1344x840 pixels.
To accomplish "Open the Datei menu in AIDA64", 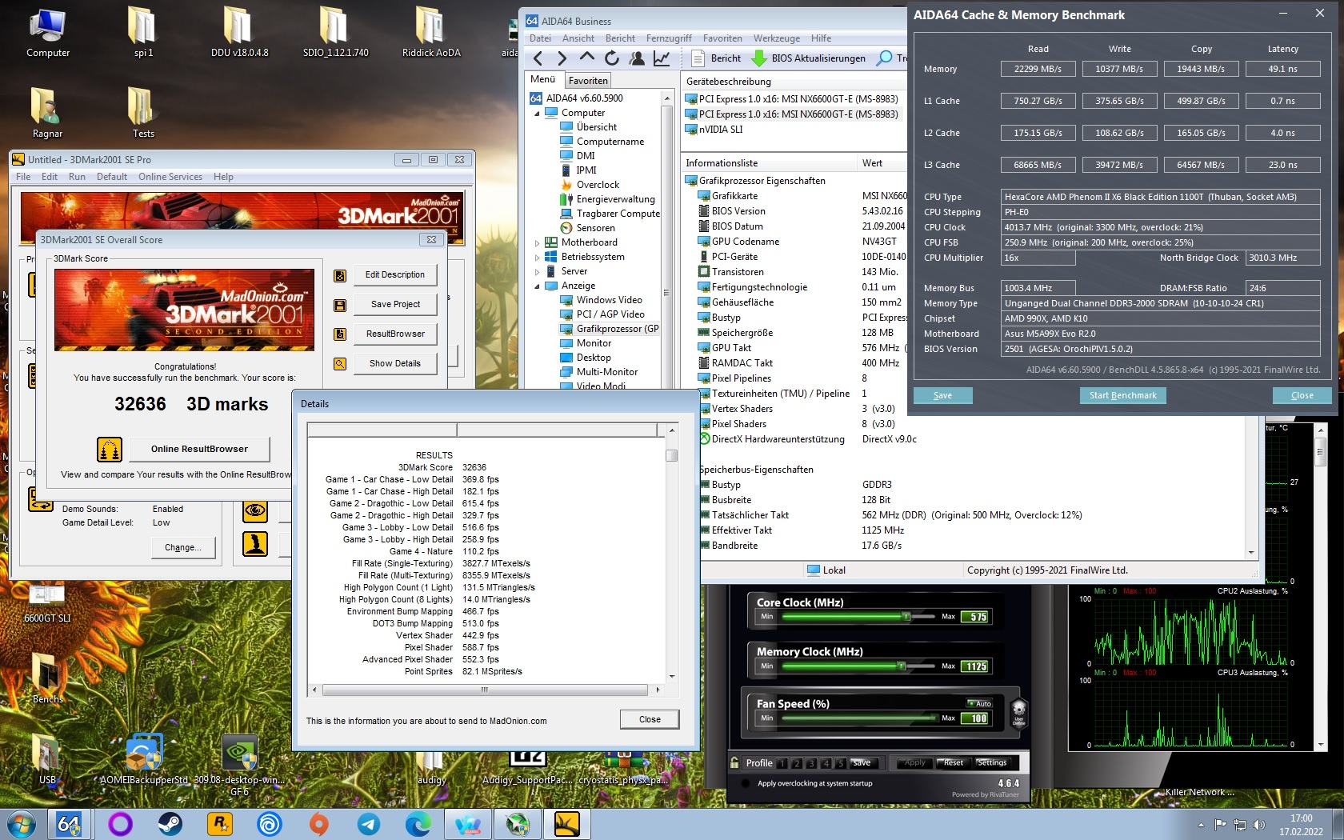I will point(540,38).
